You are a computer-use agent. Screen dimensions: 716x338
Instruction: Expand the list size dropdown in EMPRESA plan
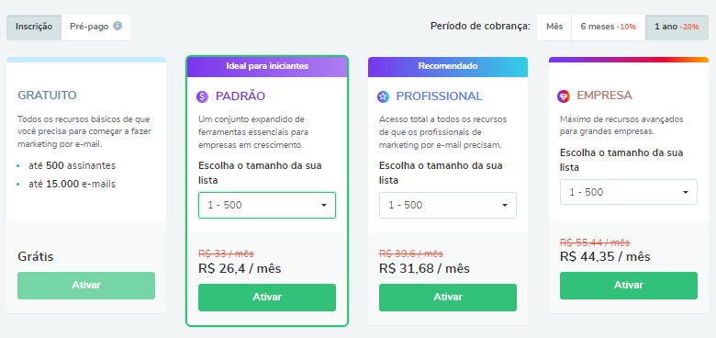629,192
